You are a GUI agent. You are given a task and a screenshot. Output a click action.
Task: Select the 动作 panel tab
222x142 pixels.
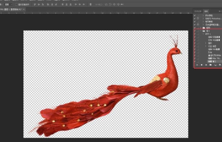(x=206, y=11)
